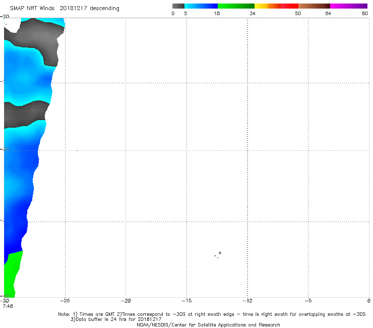
Task: Click the longitude label '-15'
Action: click(186, 301)
